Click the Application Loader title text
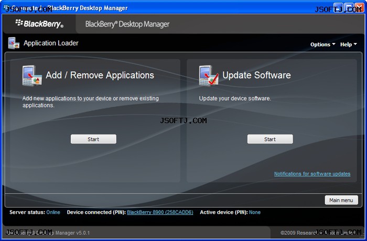Image resolution: width=367 pixels, height=241 pixels. [x=51, y=43]
